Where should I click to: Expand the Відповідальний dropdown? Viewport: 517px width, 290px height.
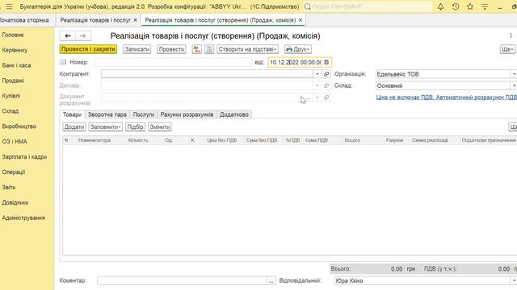click(x=514, y=280)
